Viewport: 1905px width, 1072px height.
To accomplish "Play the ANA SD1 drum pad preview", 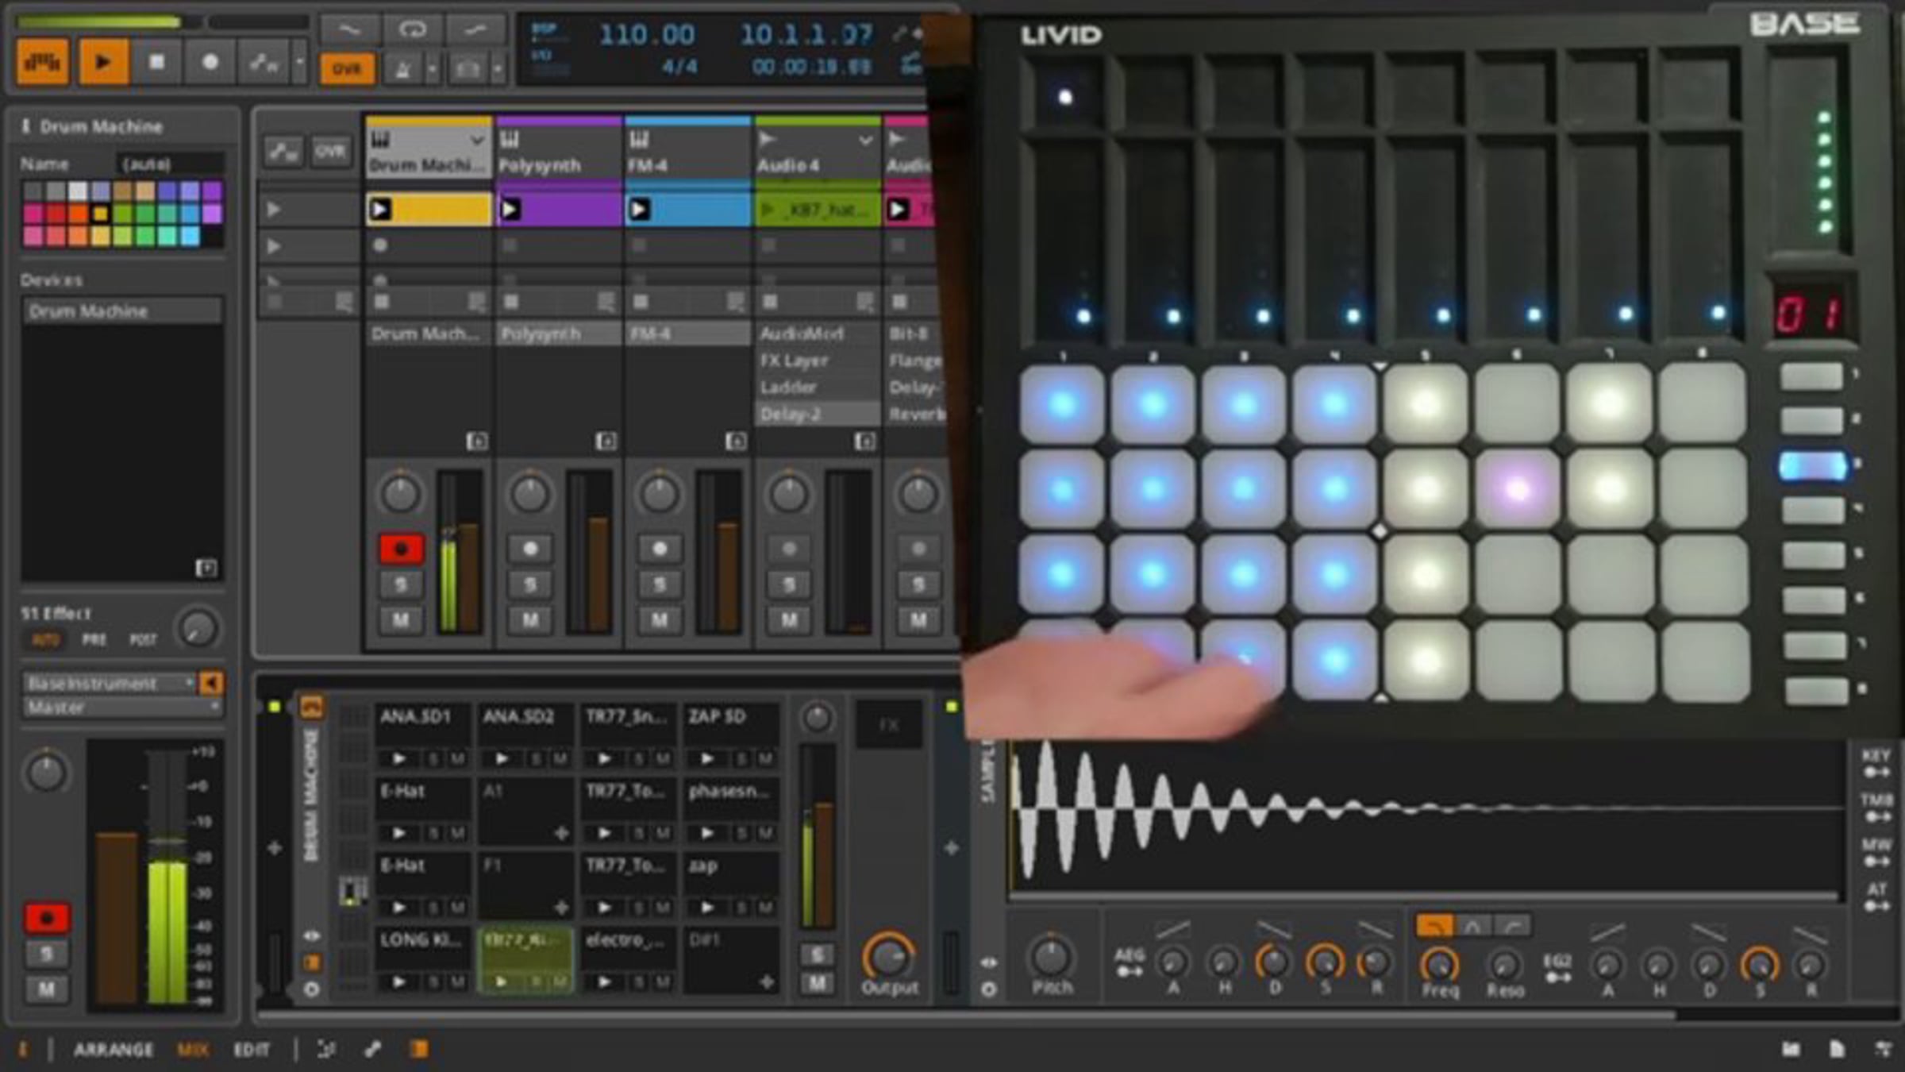I will 398,758.
